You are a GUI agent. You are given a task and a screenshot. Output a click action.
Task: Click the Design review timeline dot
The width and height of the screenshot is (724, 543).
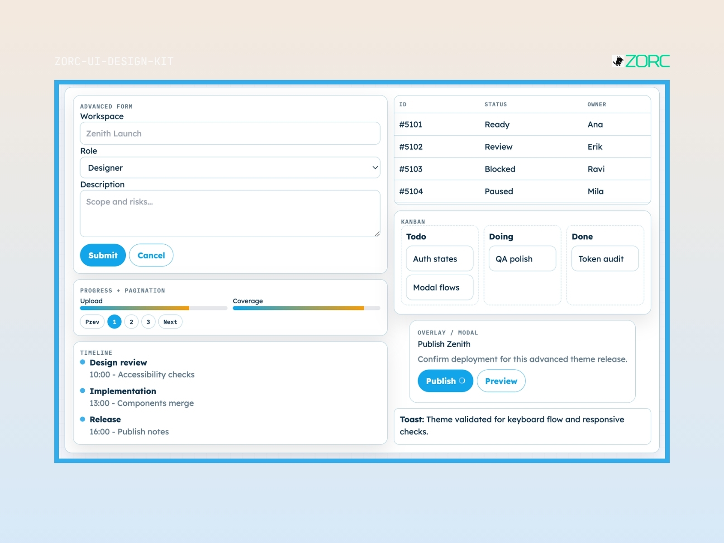[82, 362]
